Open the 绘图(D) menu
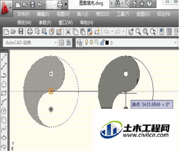179x151 pixels. pyautogui.click(x=143, y=15)
